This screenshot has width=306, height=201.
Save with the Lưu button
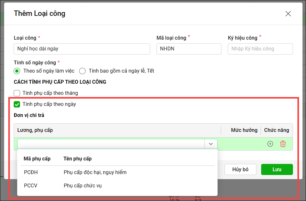[277, 169]
